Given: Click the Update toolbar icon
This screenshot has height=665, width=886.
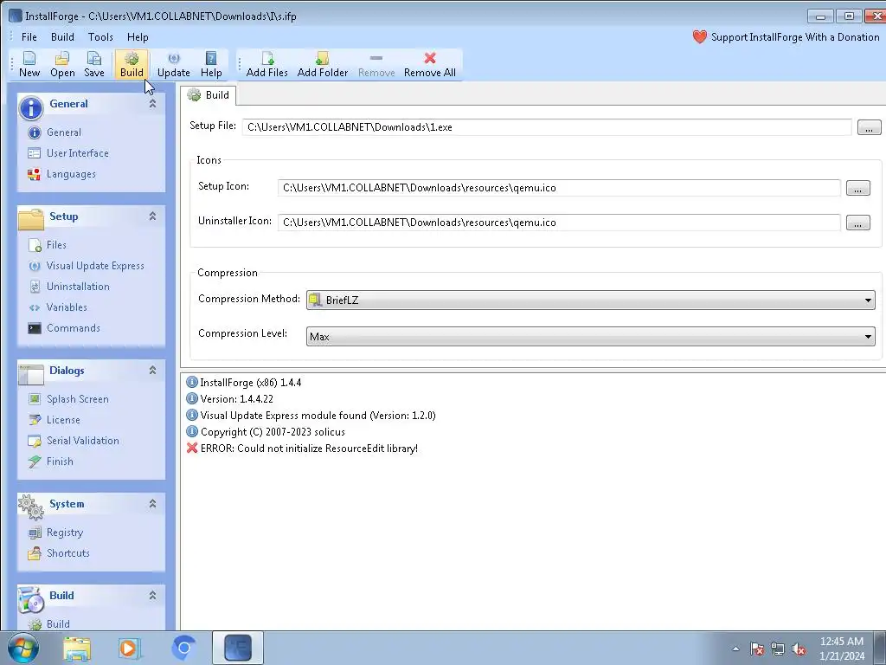Looking at the screenshot, I should click(x=173, y=64).
